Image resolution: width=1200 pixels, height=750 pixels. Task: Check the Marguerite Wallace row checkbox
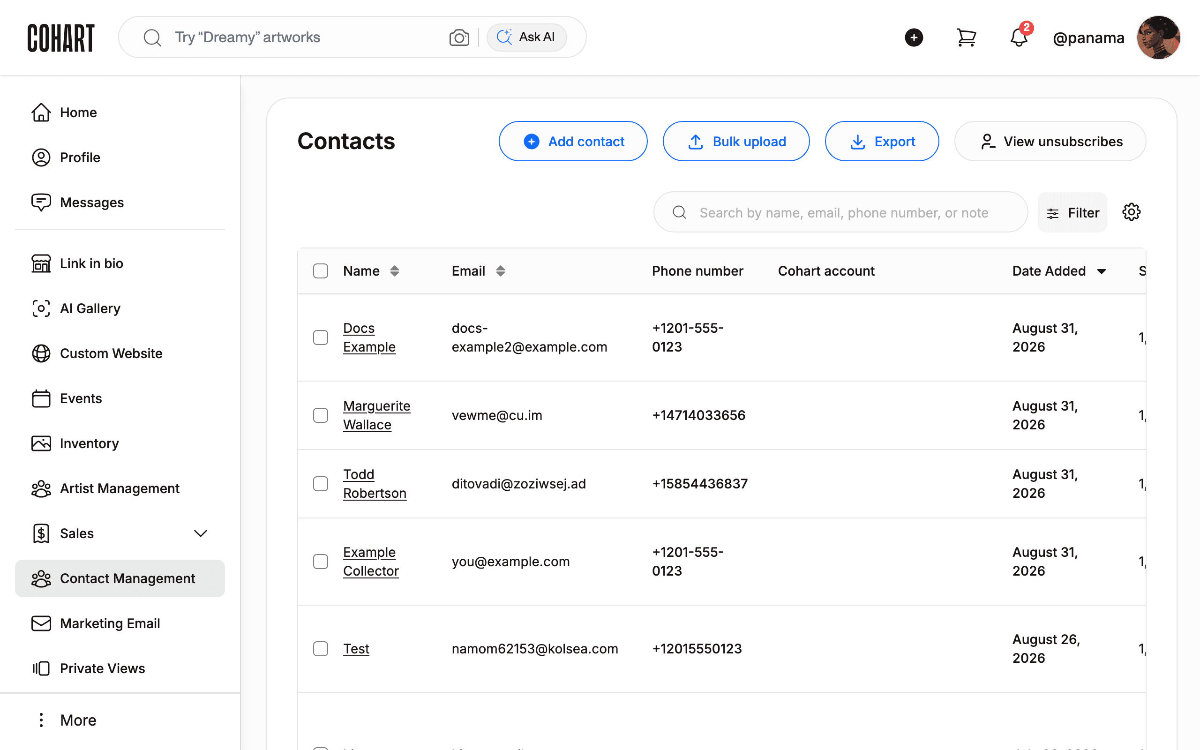[x=320, y=415]
